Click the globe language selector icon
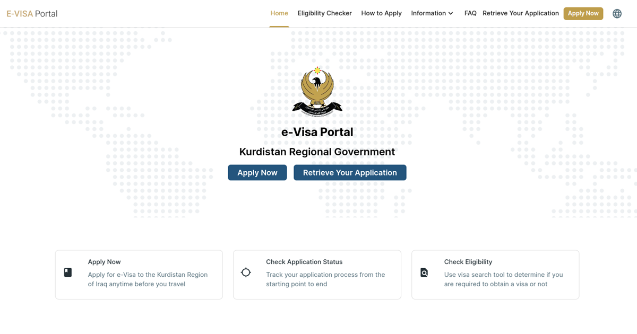 point(617,14)
